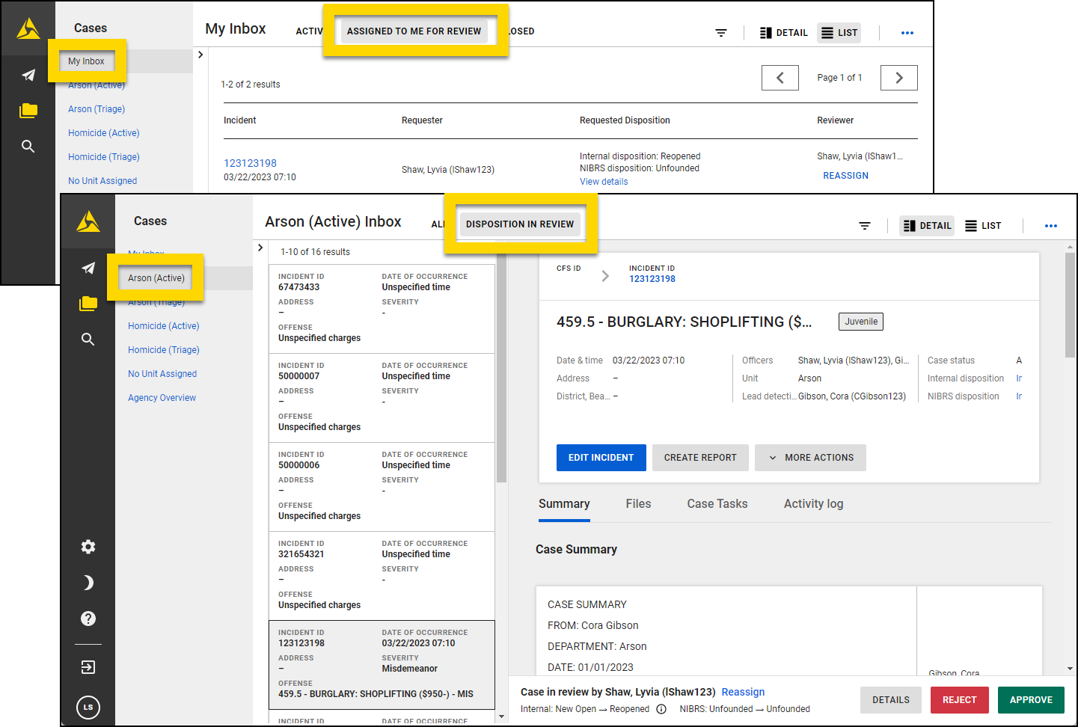The image size is (1078, 727).
Task: Switch Arson inbox to List view
Action: [x=982, y=225]
